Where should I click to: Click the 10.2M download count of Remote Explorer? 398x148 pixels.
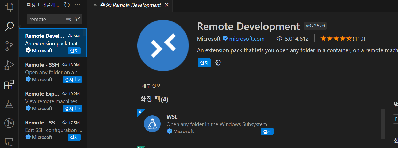point(71,94)
